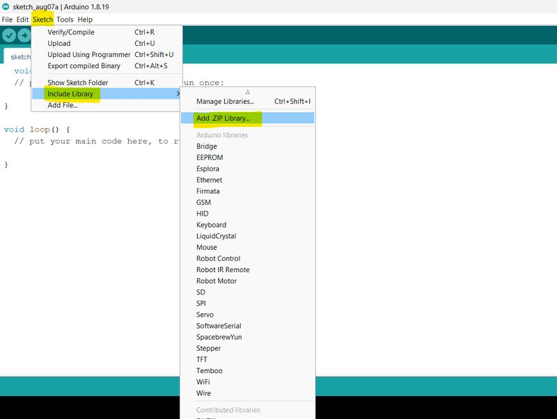Image resolution: width=557 pixels, height=419 pixels.
Task: Choose Upload Using Programmer
Action: coord(107,55)
